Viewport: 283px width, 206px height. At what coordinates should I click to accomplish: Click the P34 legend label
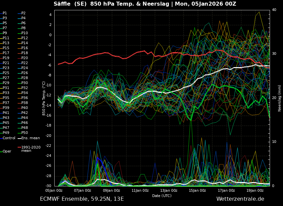coord(25,93)
